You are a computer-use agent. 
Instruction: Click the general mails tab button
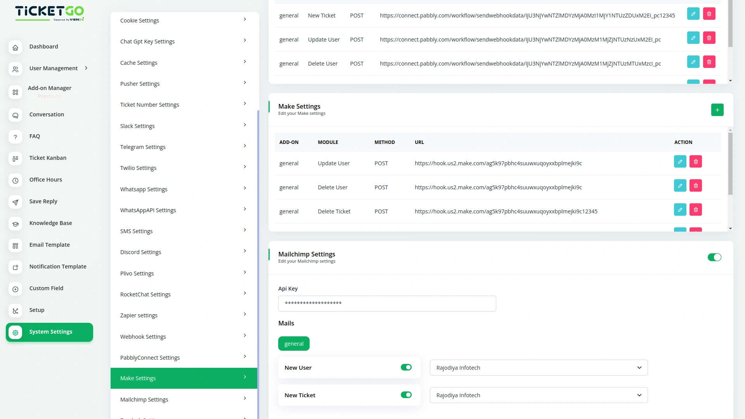point(294,343)
